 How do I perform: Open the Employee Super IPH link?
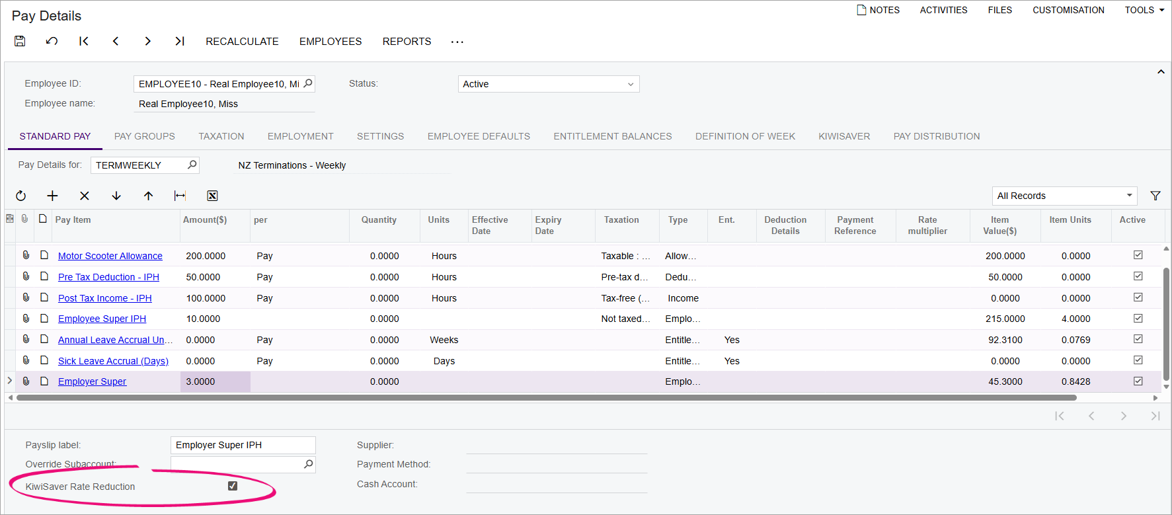pos(102,319)
